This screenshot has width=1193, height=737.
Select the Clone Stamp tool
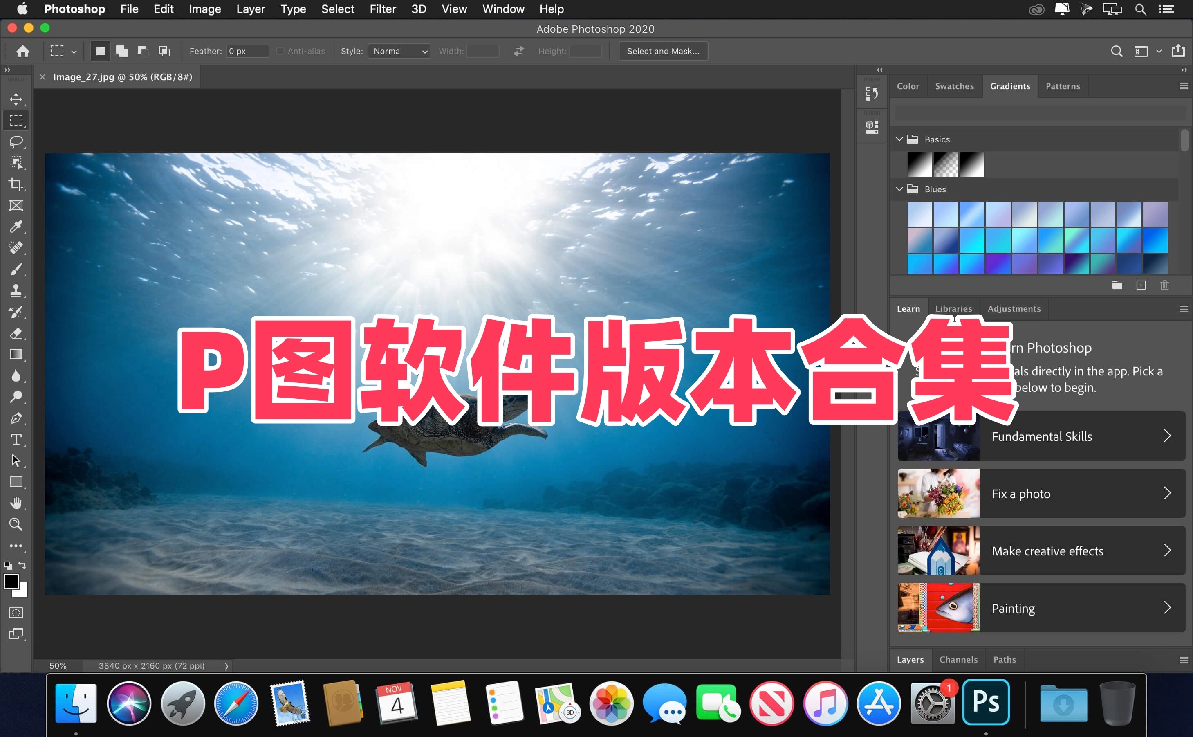pyautogui.click(x=16, y=290)
